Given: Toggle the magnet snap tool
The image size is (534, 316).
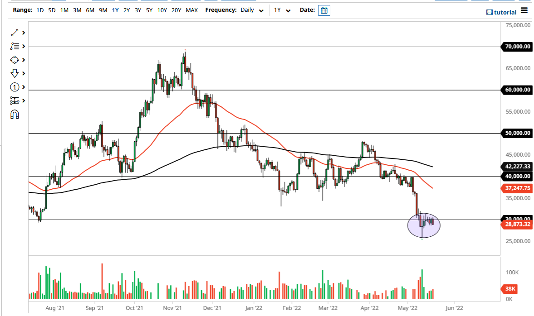Looking at the screenshot, I should [15, 114].
